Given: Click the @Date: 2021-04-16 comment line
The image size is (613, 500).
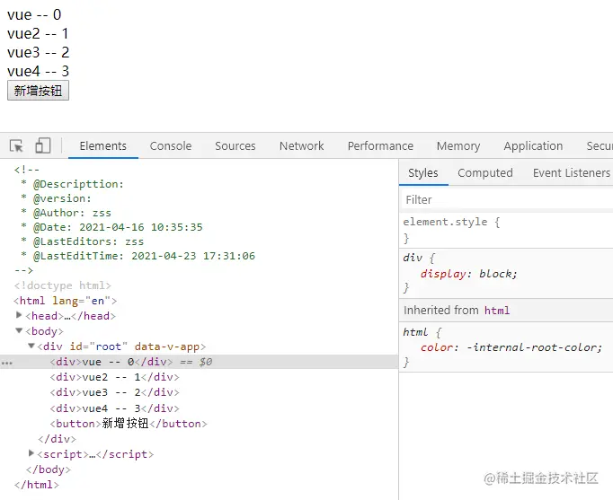Looking at the screenshot, I should 111,227.
